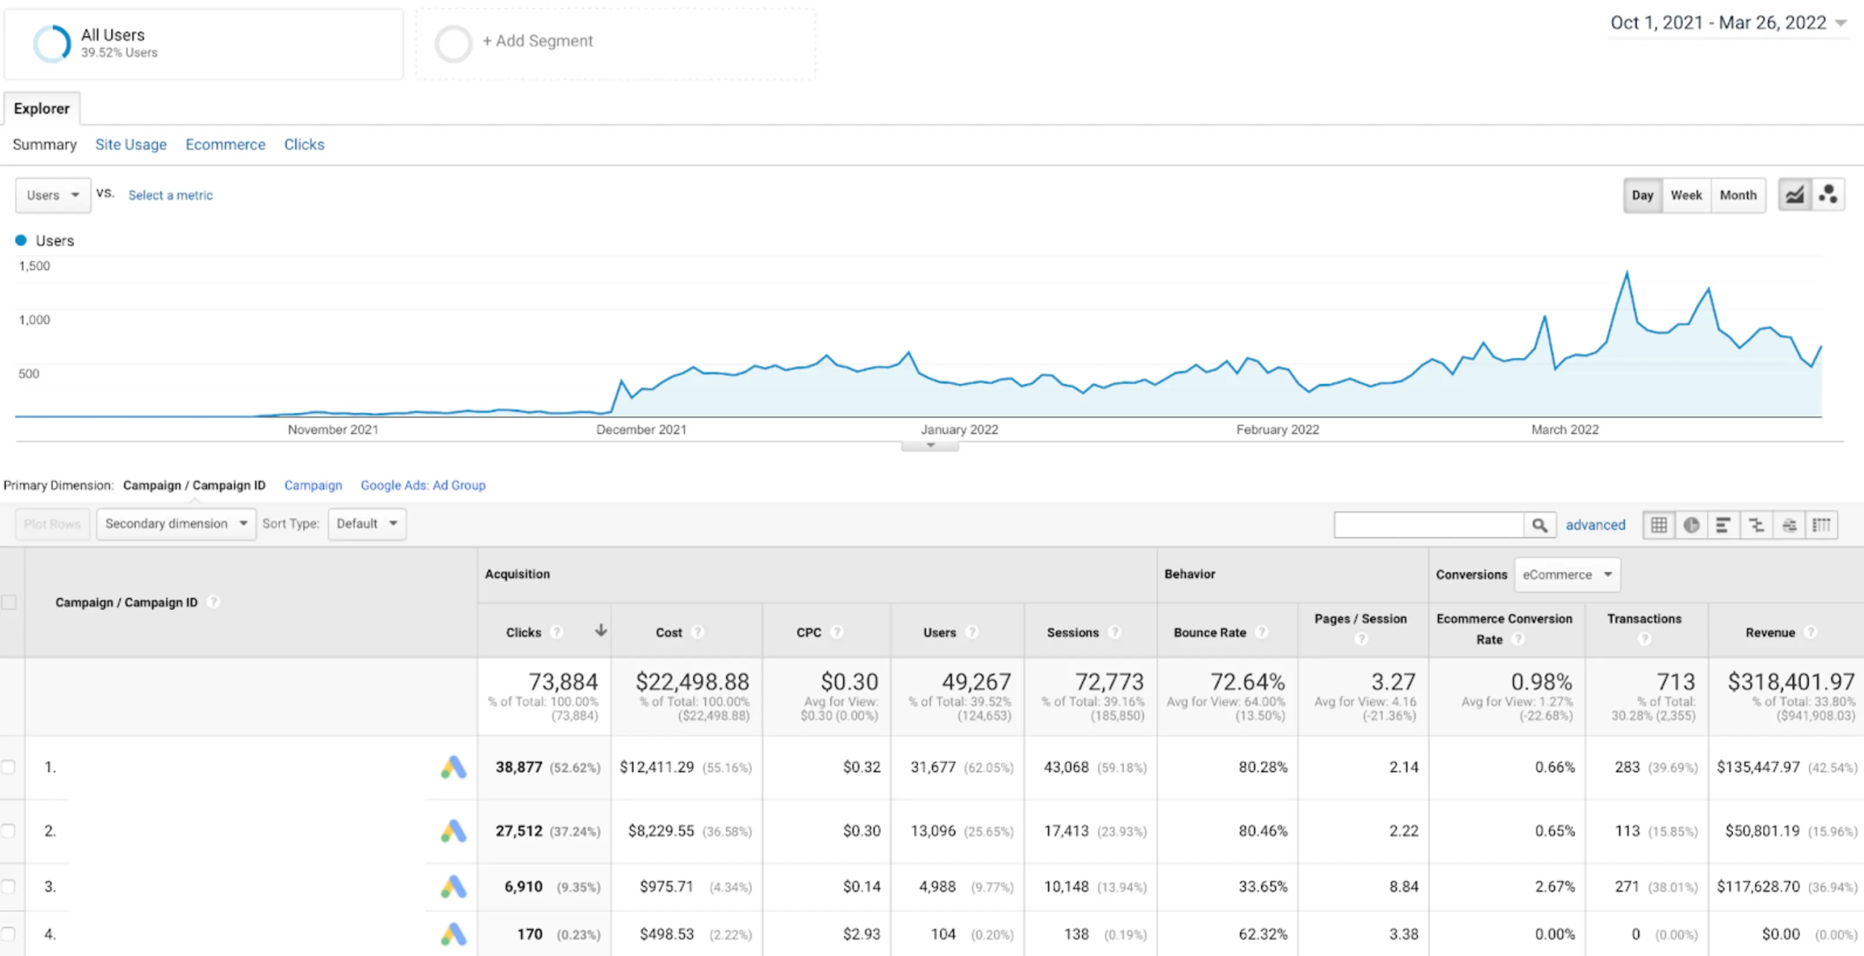Click the blue Users legend dot

tap(21, 240)
